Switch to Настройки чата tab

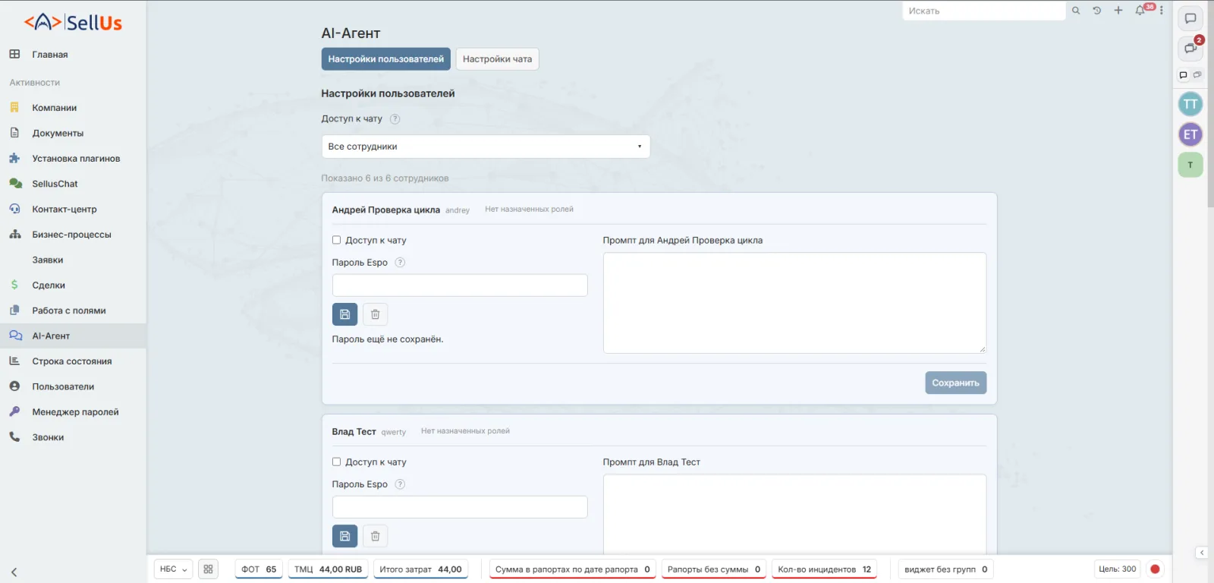click(x=497, y=59)
